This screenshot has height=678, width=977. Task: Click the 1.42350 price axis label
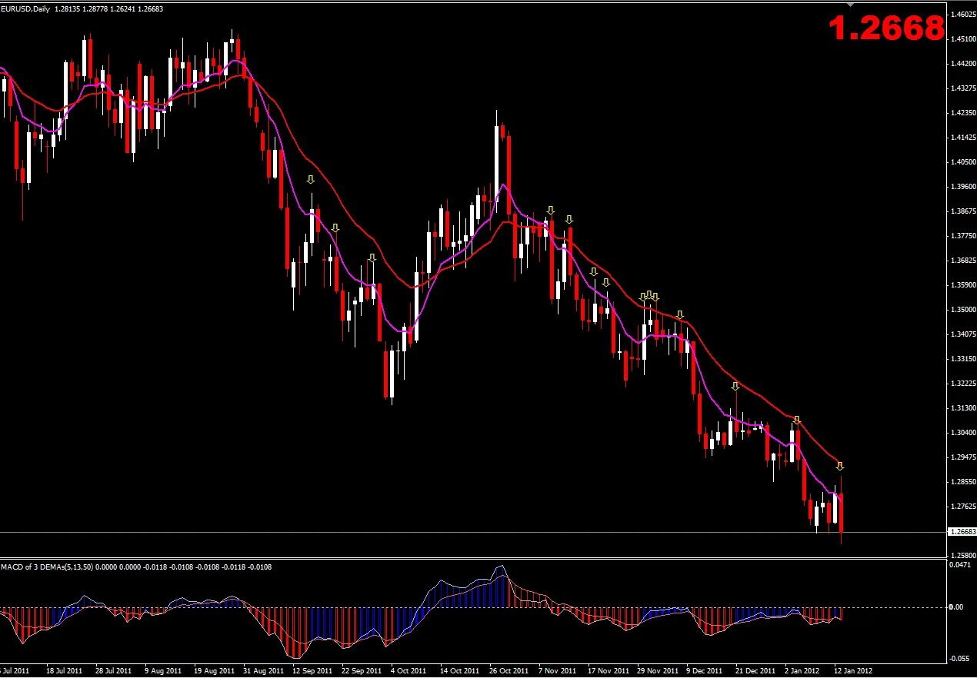[x=962, y=113]
